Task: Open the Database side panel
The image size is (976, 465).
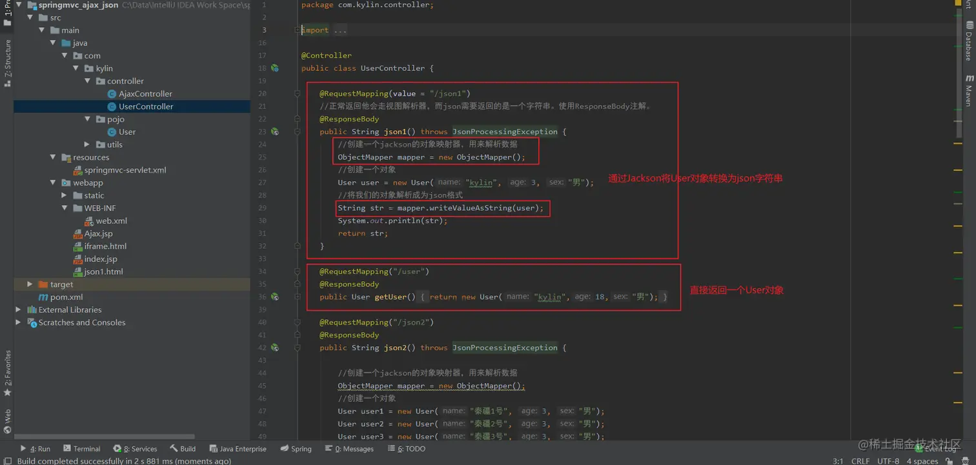Action: click(969, 41)
